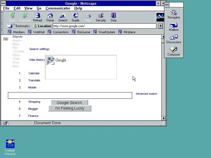Follow the Calendar link

(x=34, y=73)
